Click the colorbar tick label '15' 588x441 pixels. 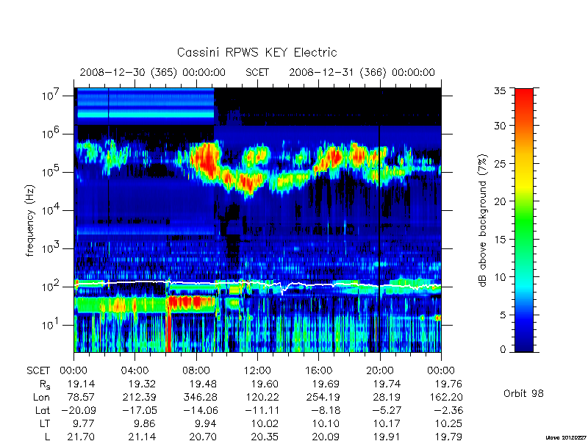coord(500,239)
